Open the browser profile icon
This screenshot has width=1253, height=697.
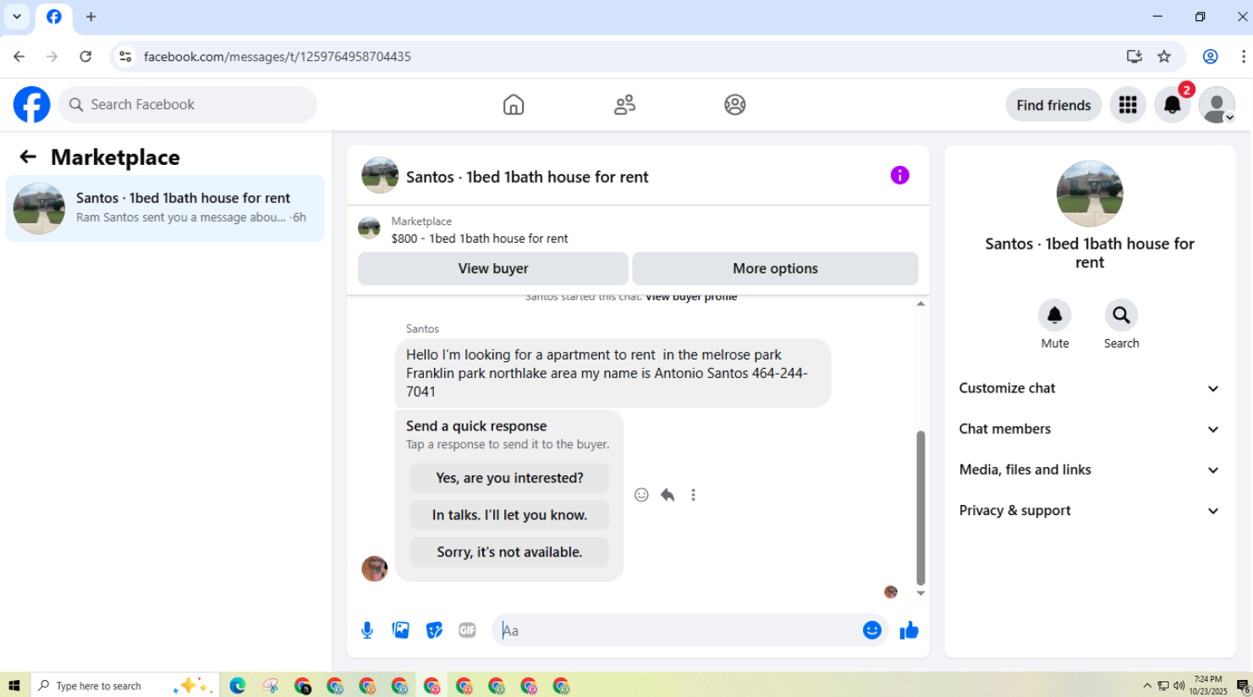pyautogui.click(x=1210, y=57)
